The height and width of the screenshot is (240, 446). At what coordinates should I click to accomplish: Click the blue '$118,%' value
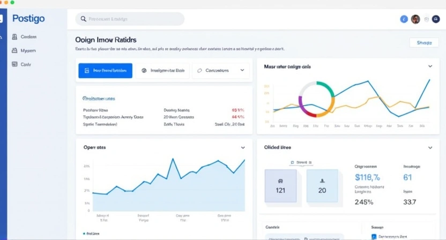tap(367, 177)
